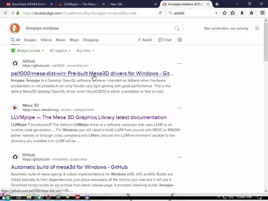Show bookmarks list icon in toolbar
268x201 pixels.
coord(233,13)
